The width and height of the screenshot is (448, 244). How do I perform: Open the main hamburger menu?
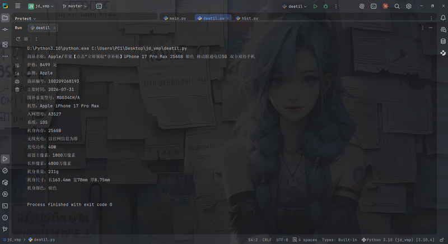pos(17,6)
